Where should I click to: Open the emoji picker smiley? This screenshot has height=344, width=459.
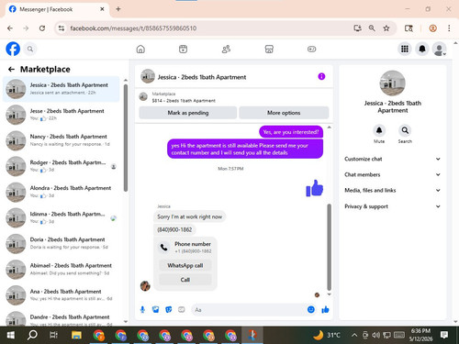pyautogui.click(x=311, y=309)
